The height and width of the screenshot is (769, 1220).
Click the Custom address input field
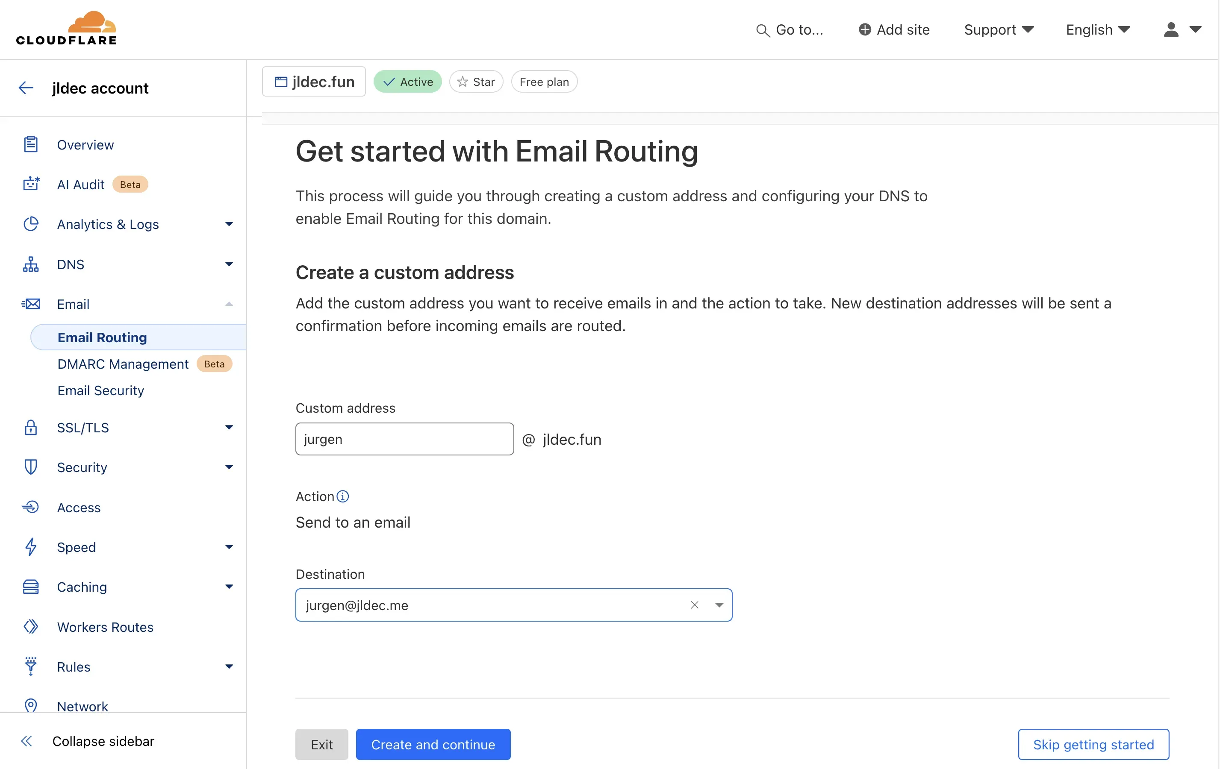click(x=404, y=439)
